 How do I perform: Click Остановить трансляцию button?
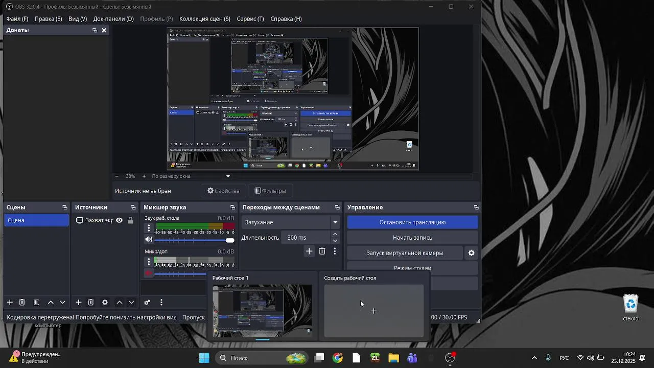click(412, 222)
